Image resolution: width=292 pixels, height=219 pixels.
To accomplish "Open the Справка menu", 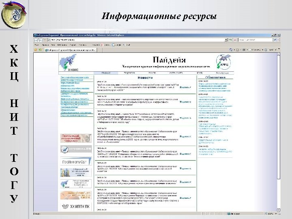I will (x=82, y=45).
